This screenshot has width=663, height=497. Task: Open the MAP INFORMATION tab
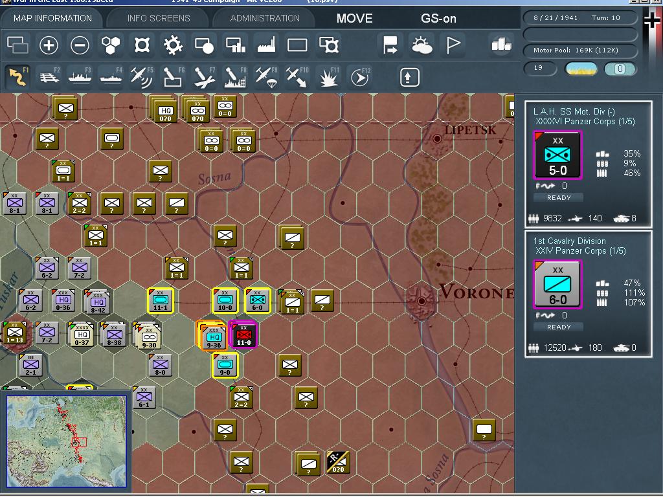click(x=52, y=18)
